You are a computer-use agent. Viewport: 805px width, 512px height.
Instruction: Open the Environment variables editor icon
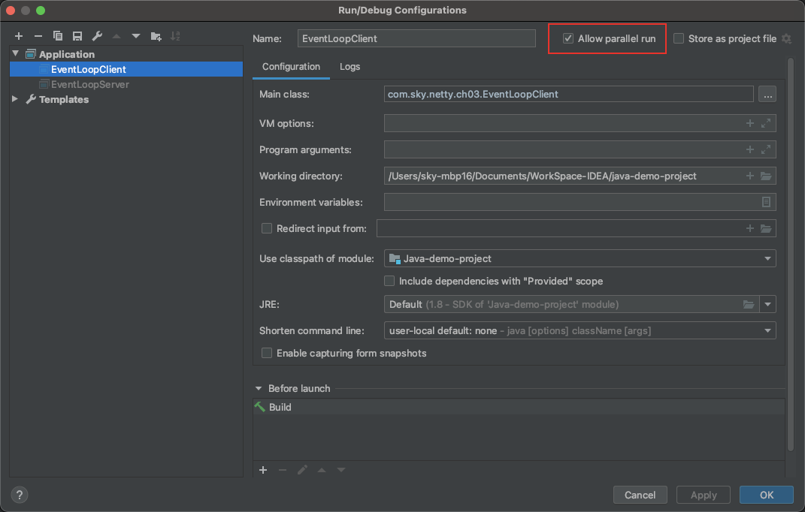pyautogui.click(x=766, y=202)
